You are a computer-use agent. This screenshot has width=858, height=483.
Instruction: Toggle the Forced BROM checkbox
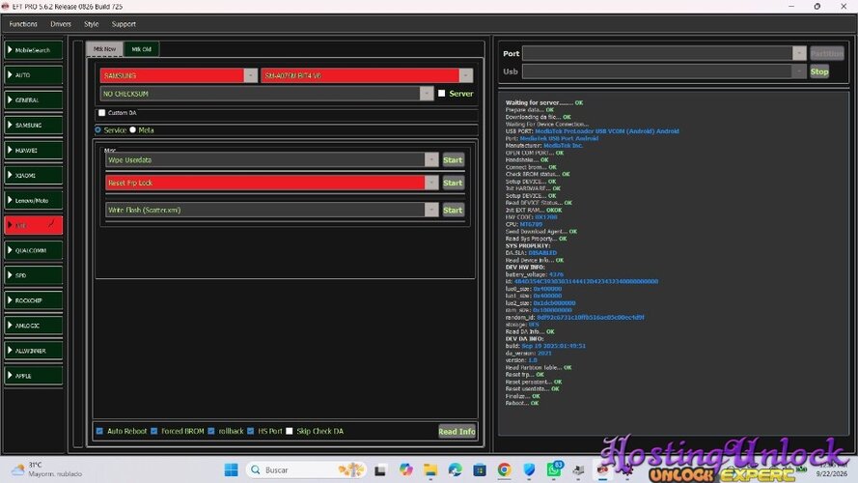[x=154, y=432]
